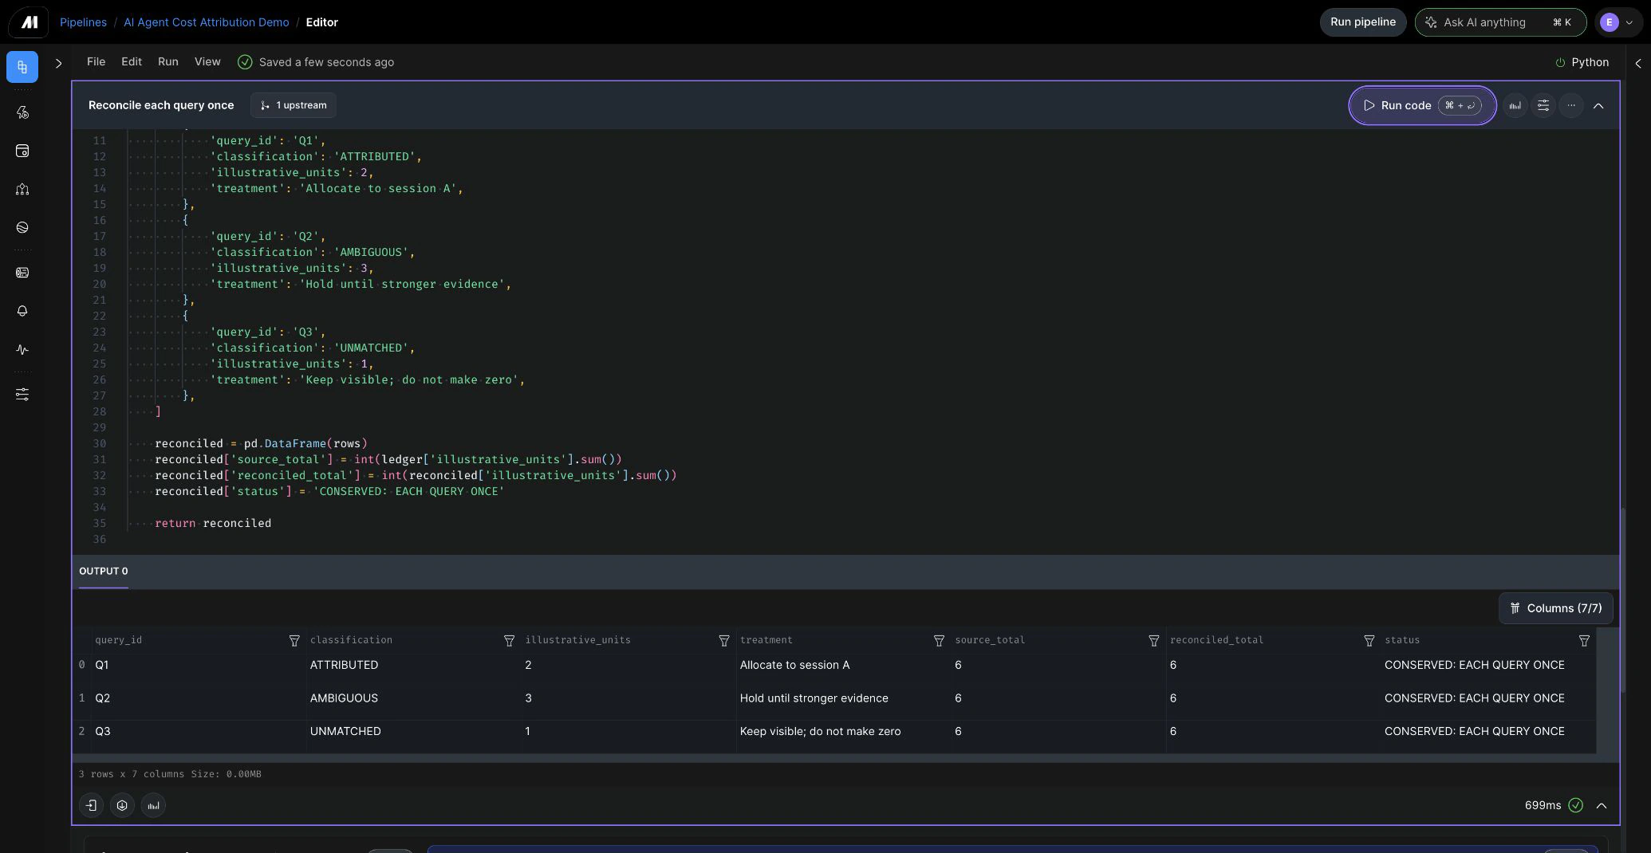Click the Run pipeline button
This screenshot has width=1651, height=853.
(x=1362, y=22)
